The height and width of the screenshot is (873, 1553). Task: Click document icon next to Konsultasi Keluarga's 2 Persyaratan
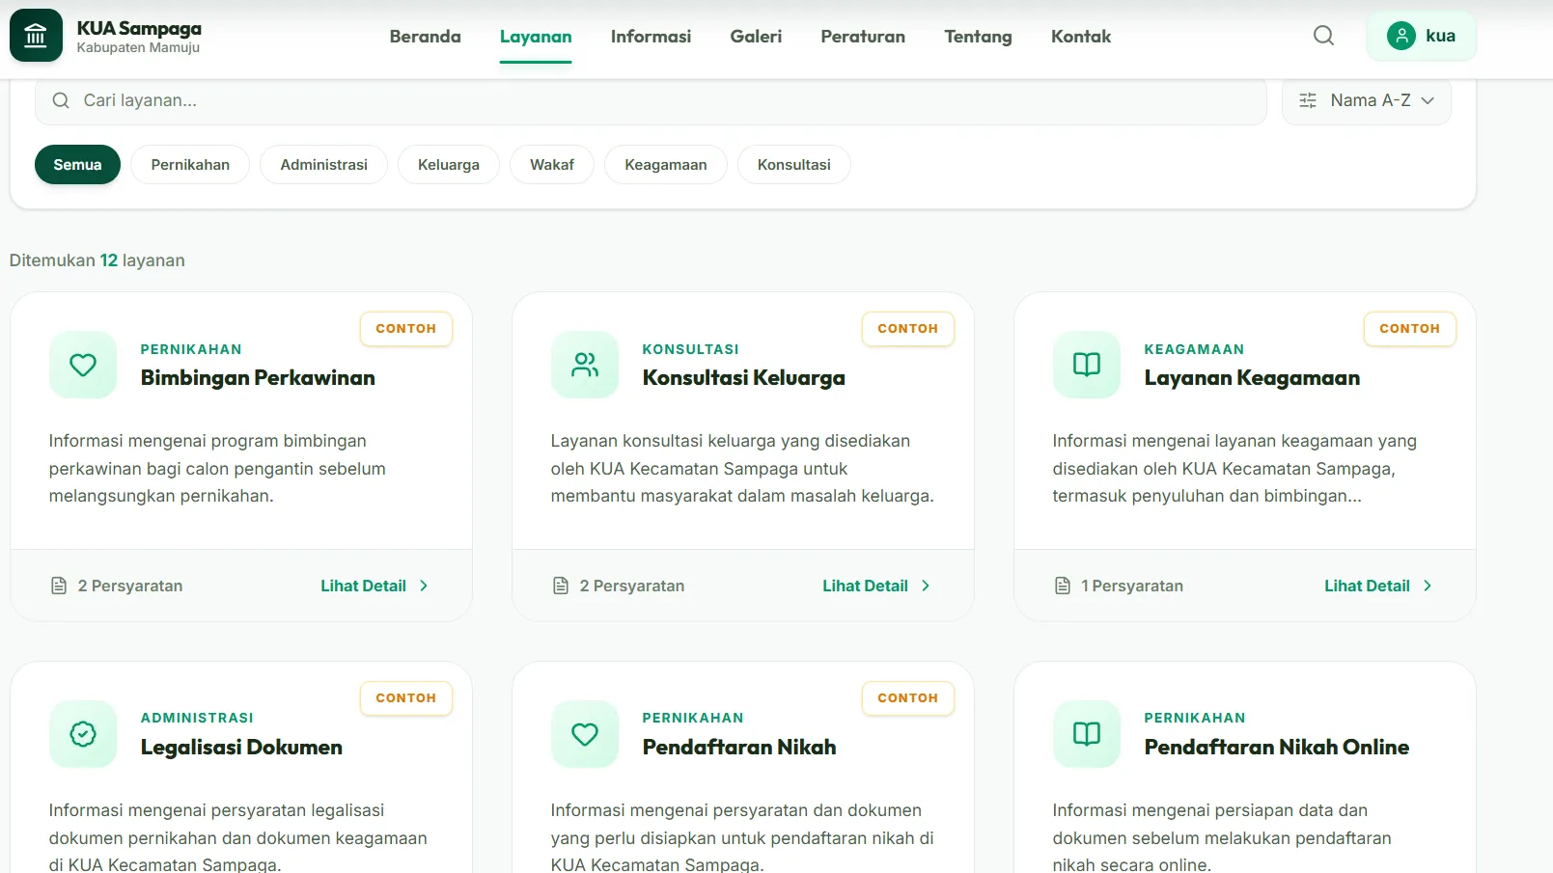pyautogui.click(x=561, y=586)
